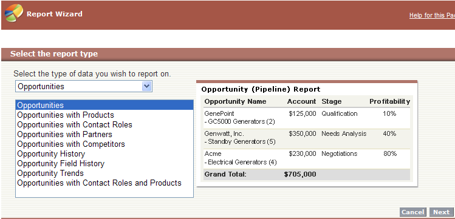
Task: Open Help for this Page link
Action: click(x=432, y=15)
